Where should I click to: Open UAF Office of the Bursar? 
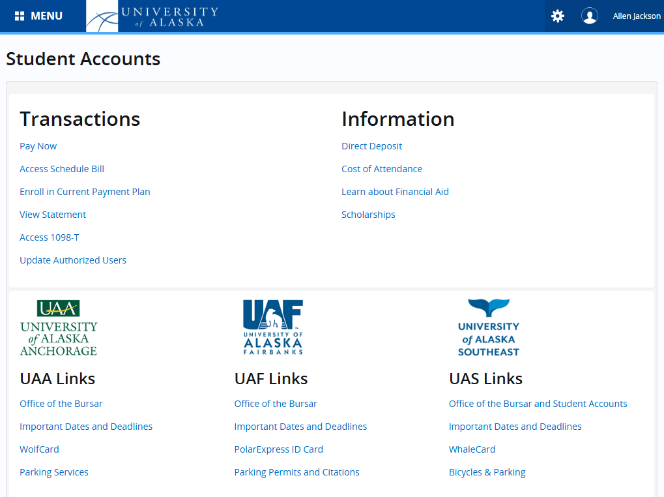coord(276,404)
